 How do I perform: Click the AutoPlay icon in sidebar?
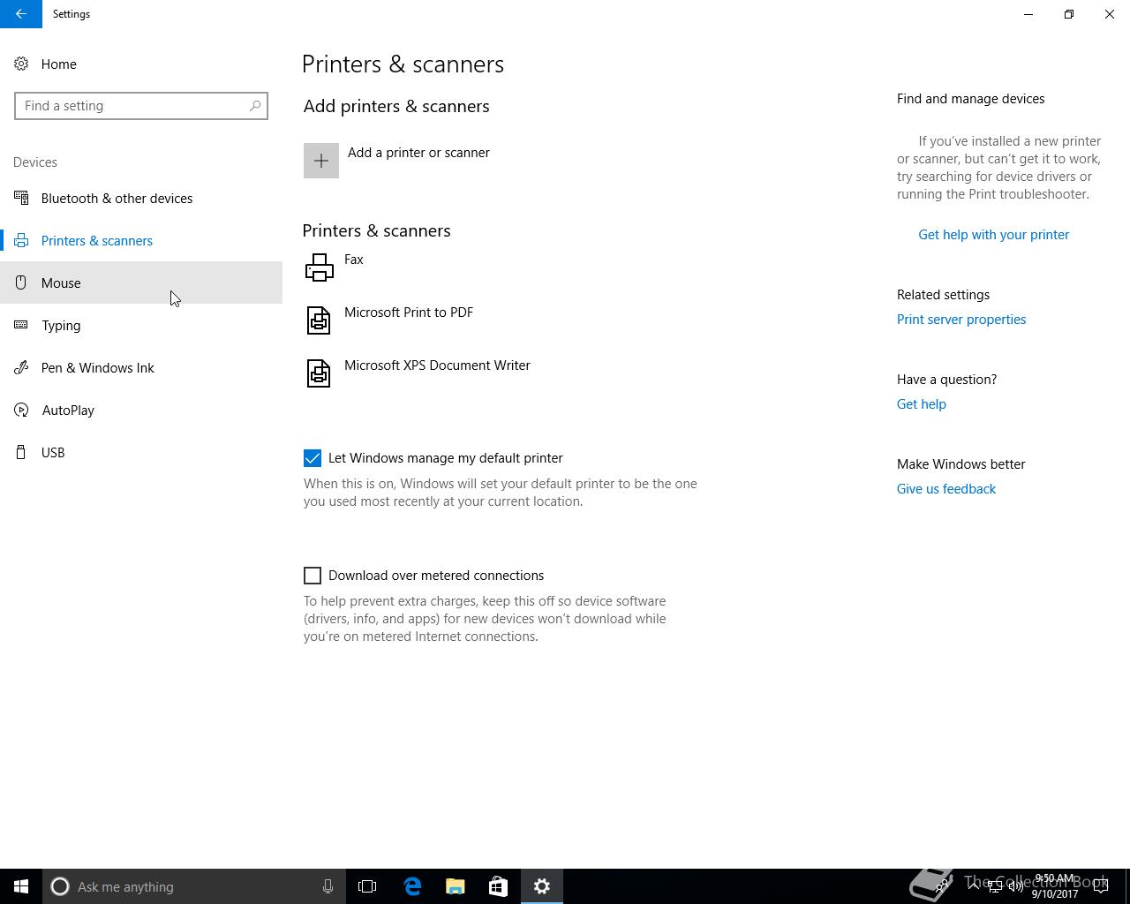pyautogui.click(x=21, y=411)
